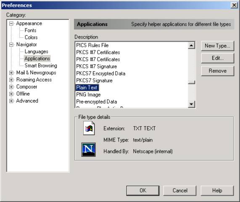This screenshot has width=240, height=202.
Task: Select PNG Image in the list
Action: (x=88, y=94)
